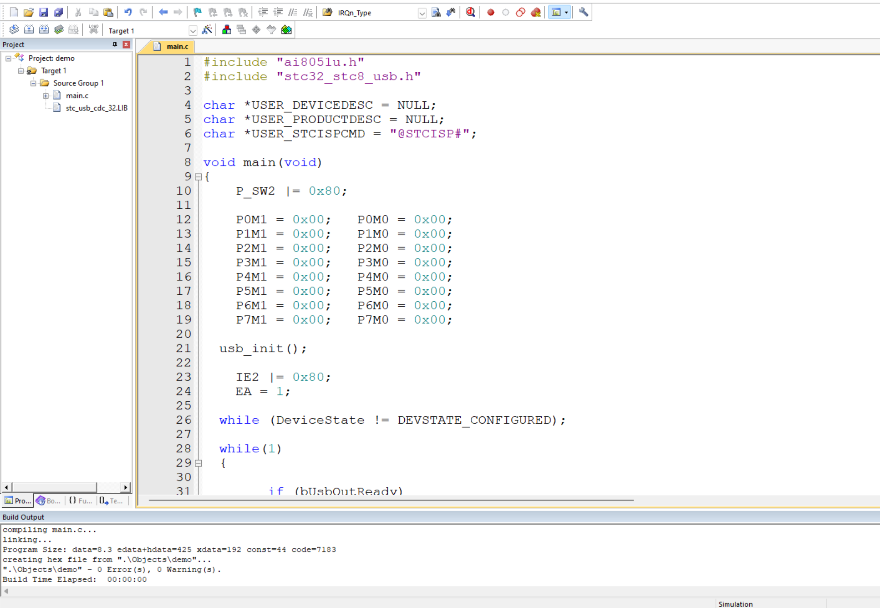Unindent the selected text

click(x=278, y=12)
